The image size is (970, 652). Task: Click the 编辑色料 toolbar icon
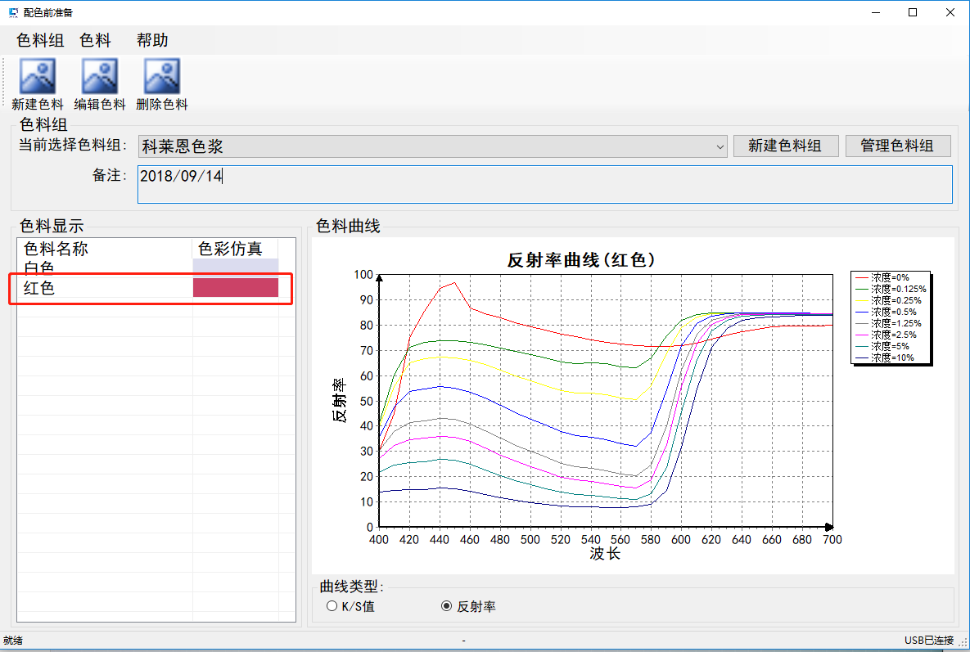100,76
